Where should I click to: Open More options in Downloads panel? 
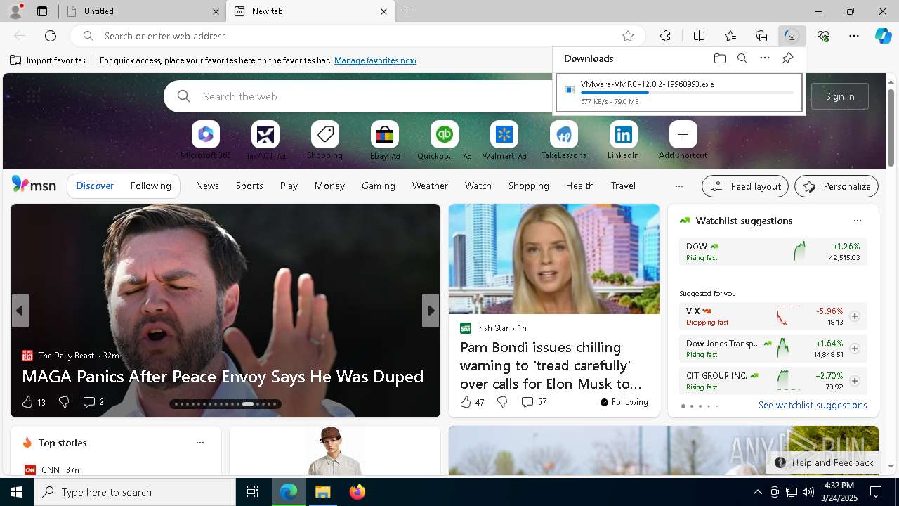tap(765, 58)
